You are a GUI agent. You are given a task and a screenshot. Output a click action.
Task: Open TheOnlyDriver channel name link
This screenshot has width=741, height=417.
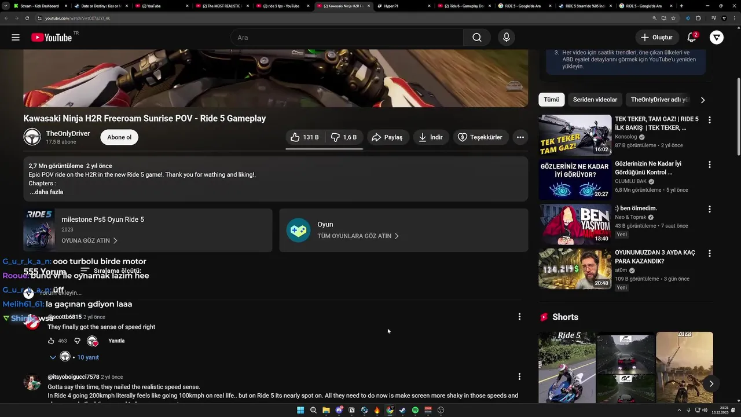click(68, 133)
